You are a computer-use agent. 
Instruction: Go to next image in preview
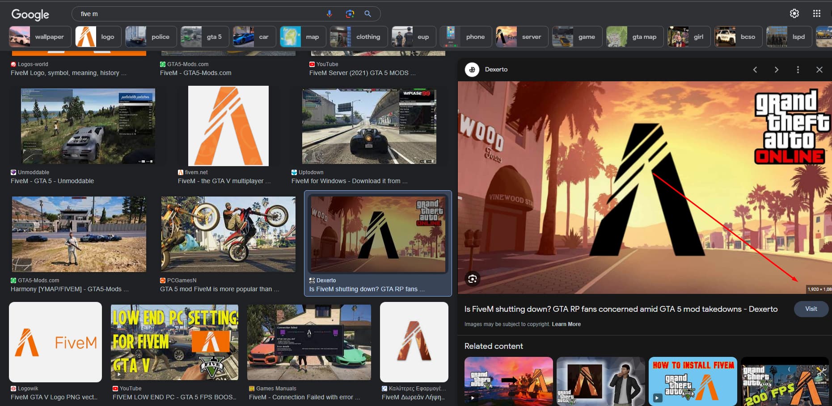click(x=776, y=70)
